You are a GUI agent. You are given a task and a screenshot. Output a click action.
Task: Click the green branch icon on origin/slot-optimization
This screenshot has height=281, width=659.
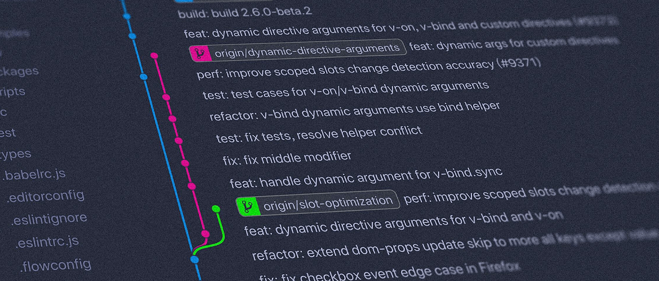(246, 206)
